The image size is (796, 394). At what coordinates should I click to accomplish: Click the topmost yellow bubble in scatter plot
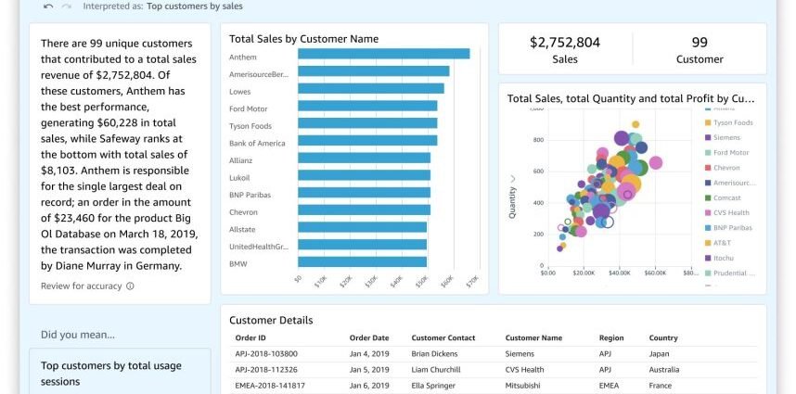coord(636,124)
